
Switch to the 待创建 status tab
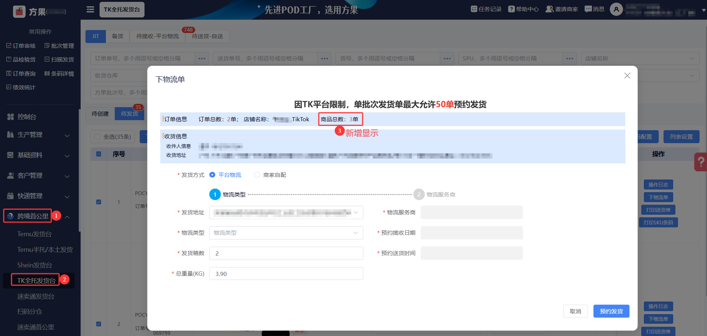100,114
